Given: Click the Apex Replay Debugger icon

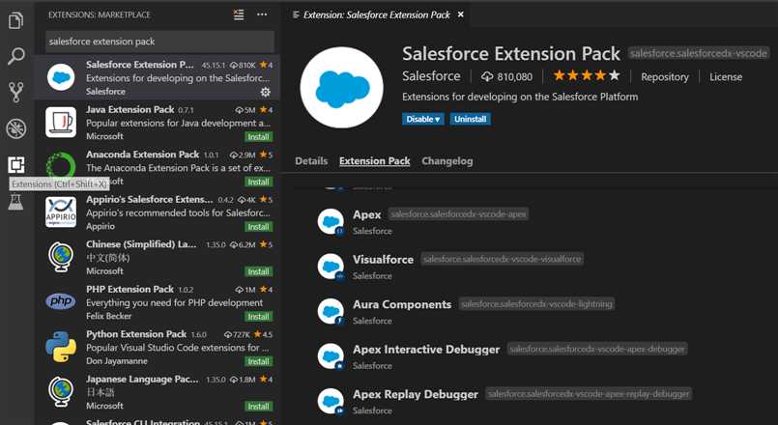Looking at the screenshot, I should click(x=331, y=401).
